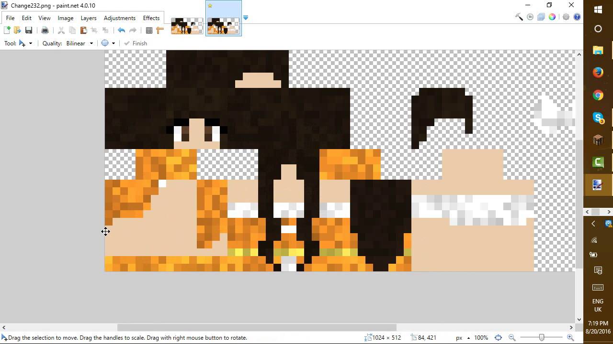The height and width of the screenshot is (344, 613).
Task: Click horizontal scrollbar right arrow
Action: pos(571,327)
